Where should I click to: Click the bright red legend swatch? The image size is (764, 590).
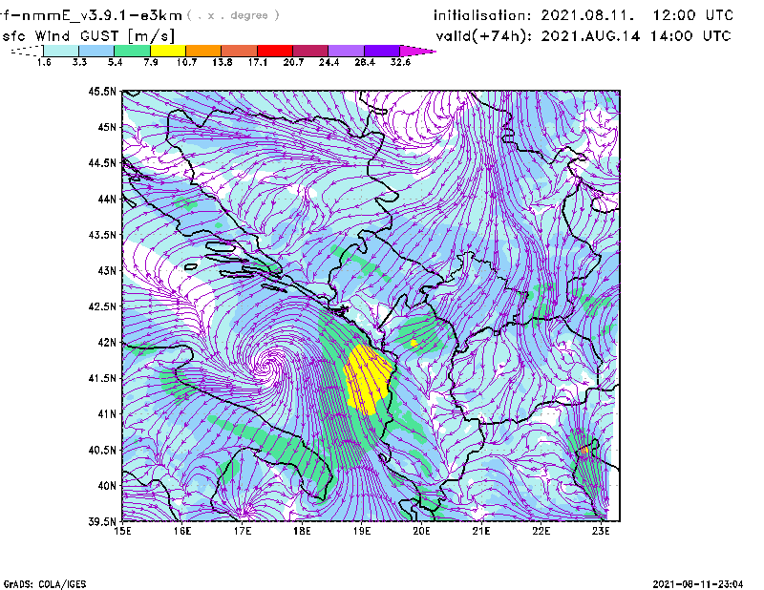[x=275, y=50]
